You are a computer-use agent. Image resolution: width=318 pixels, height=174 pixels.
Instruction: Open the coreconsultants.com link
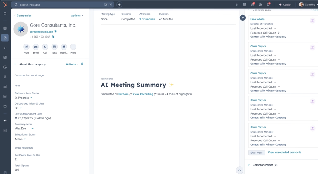click(42, 32)
